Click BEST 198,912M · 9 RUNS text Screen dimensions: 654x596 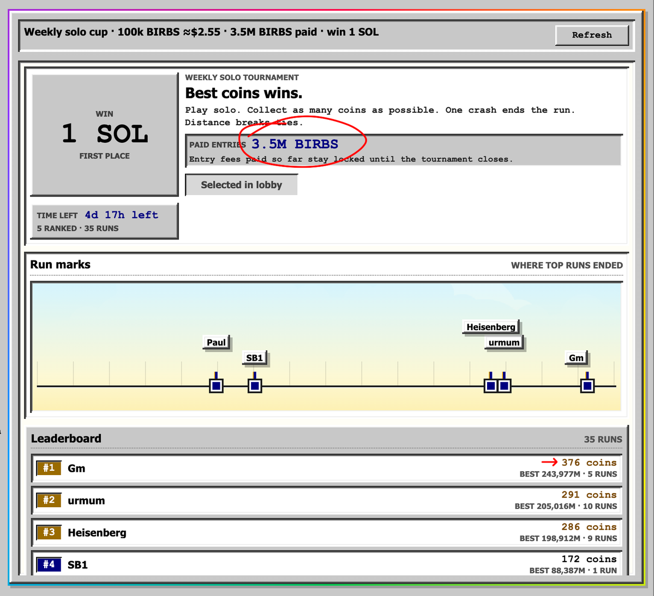click(568, 538)
